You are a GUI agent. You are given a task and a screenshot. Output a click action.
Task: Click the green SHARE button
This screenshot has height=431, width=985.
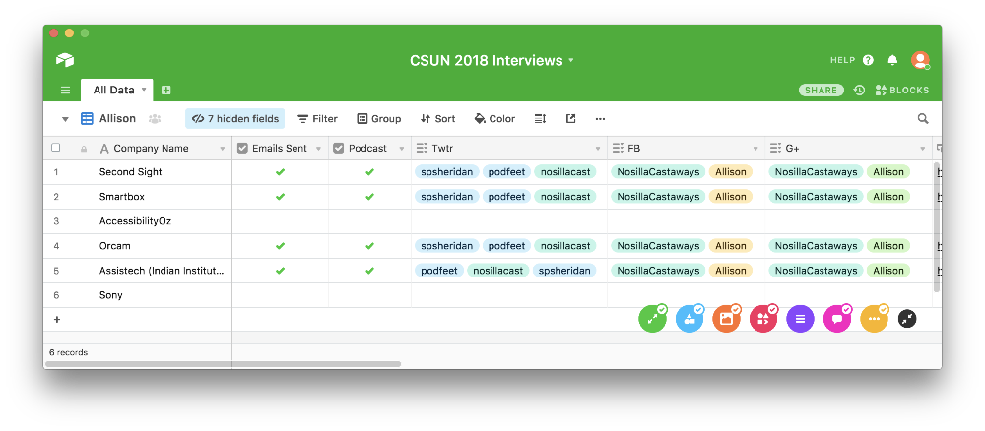tap(821, 90)
